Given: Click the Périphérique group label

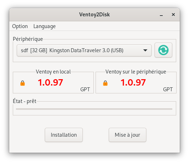Looking at the screenshot, I should click(x=28, y=39).
